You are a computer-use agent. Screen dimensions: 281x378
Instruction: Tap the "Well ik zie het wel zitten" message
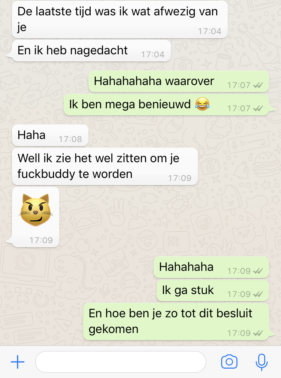tap(105, 166)
